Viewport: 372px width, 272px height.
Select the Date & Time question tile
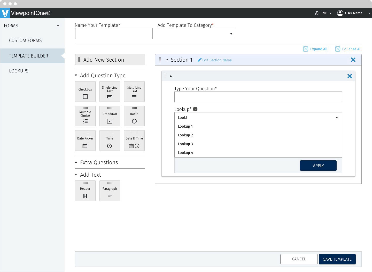[x=134, y=141]
